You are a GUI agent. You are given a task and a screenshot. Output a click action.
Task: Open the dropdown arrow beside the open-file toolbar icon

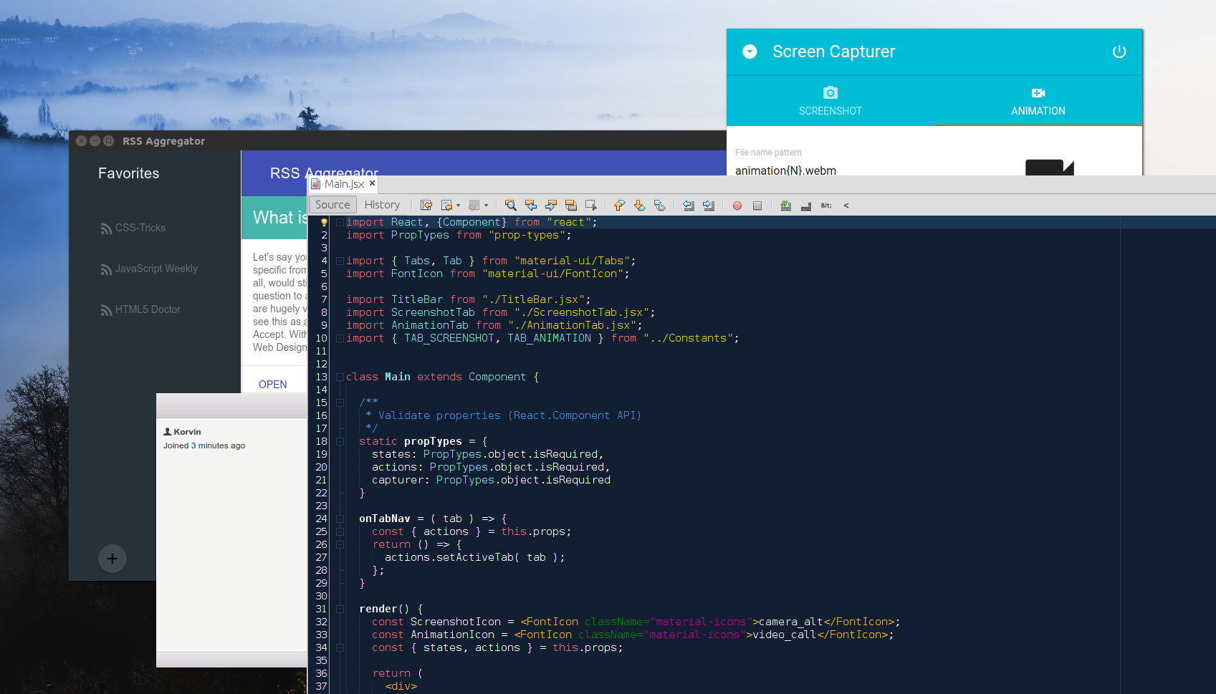click(459, 206)
